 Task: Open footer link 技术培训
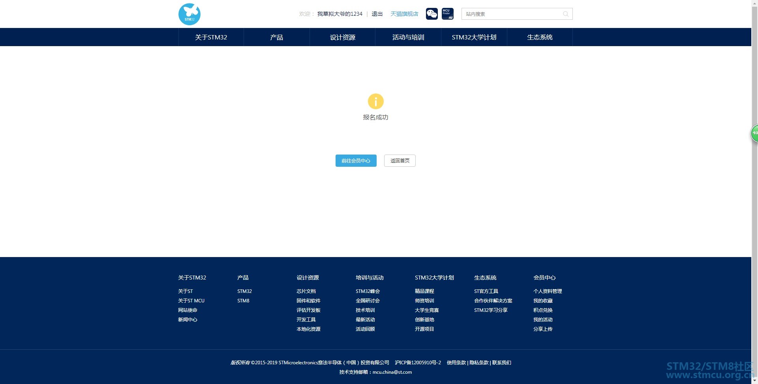[366, 310]
